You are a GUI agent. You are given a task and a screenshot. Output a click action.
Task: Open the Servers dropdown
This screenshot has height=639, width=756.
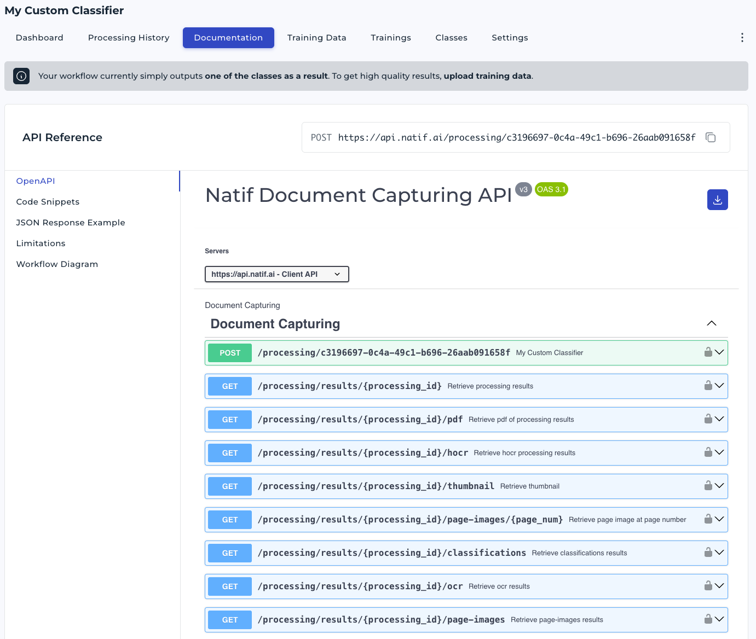click(x=276, y=274)
